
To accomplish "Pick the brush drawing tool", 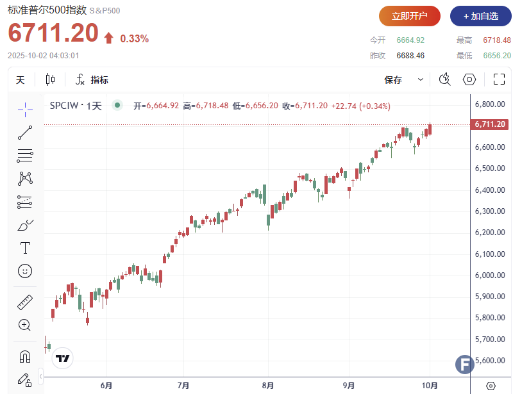I will tap(25, 225).
